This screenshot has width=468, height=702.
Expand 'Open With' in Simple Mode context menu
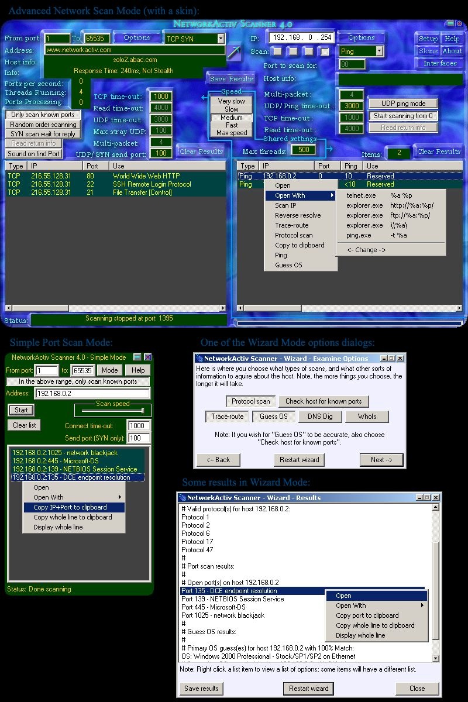pos(74,497)
